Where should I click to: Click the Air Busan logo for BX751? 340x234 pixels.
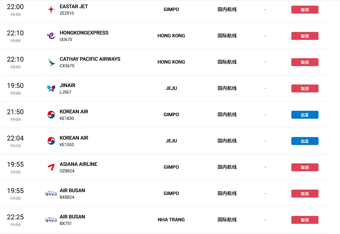click(x=51, y=220)
